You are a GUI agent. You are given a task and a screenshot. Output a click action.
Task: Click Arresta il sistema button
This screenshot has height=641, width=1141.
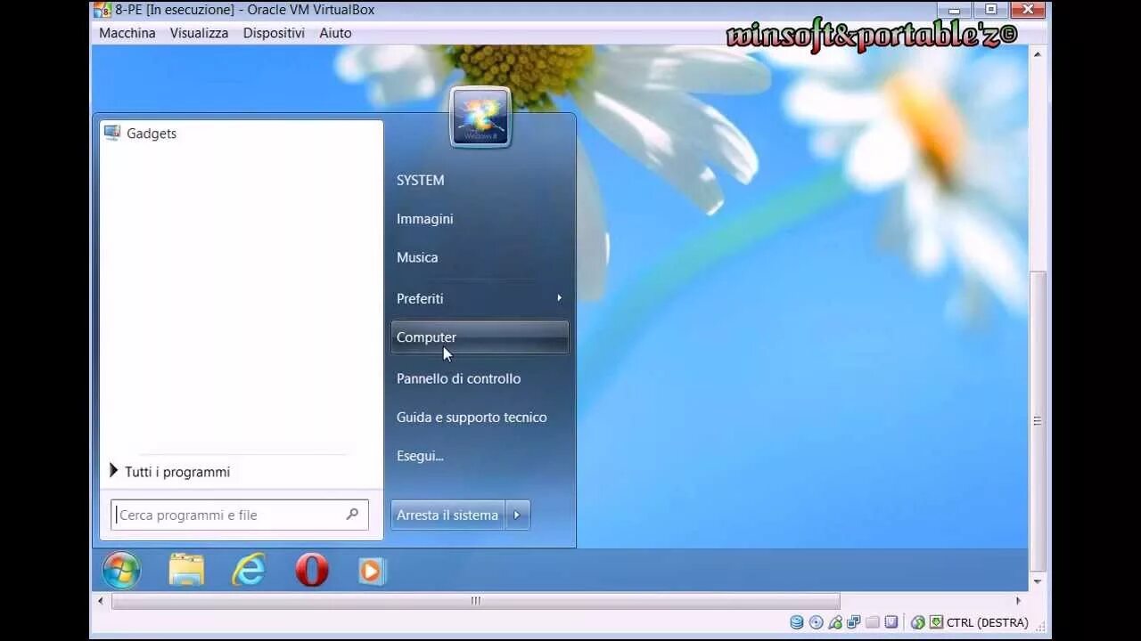click(447, 515)
